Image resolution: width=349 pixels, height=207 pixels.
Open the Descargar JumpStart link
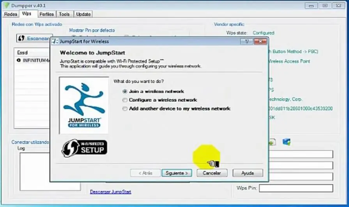pos(111,192)
